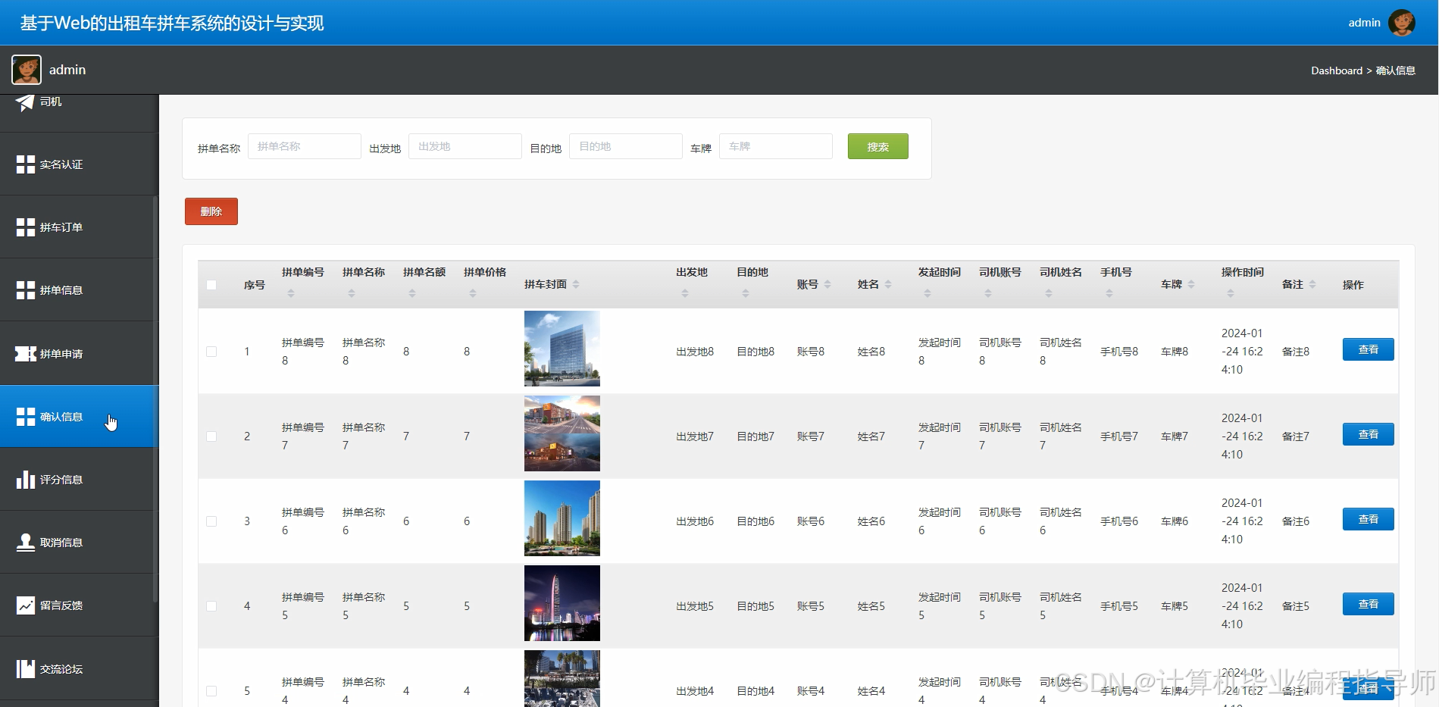Toggle the select-all checkbox in table header

[x=211, y=285]
